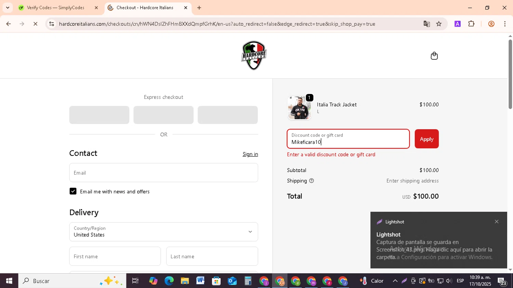Click the first express checkout button
513x288 pixels.
click(99, 115)
